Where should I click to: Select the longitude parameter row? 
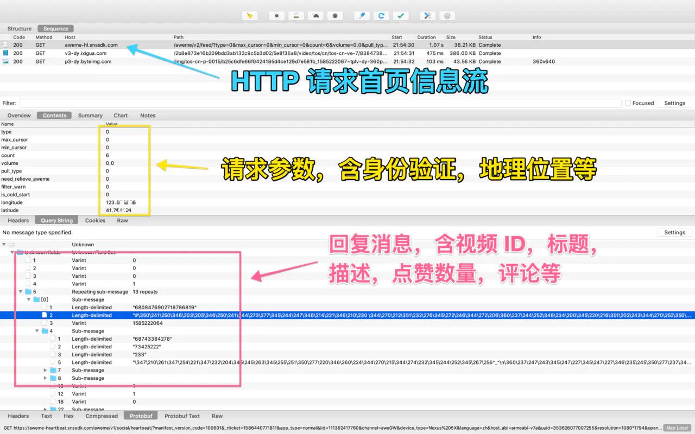347,202
